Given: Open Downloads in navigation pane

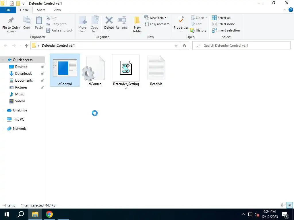Looking at the screenshot, I should tap(24, 74).
